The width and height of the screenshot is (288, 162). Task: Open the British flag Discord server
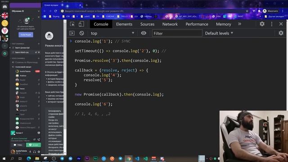tap(5, 16)
